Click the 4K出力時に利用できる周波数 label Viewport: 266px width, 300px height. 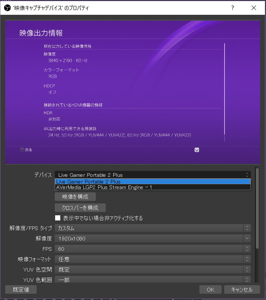pyautogui.click(x=70, y=129)
